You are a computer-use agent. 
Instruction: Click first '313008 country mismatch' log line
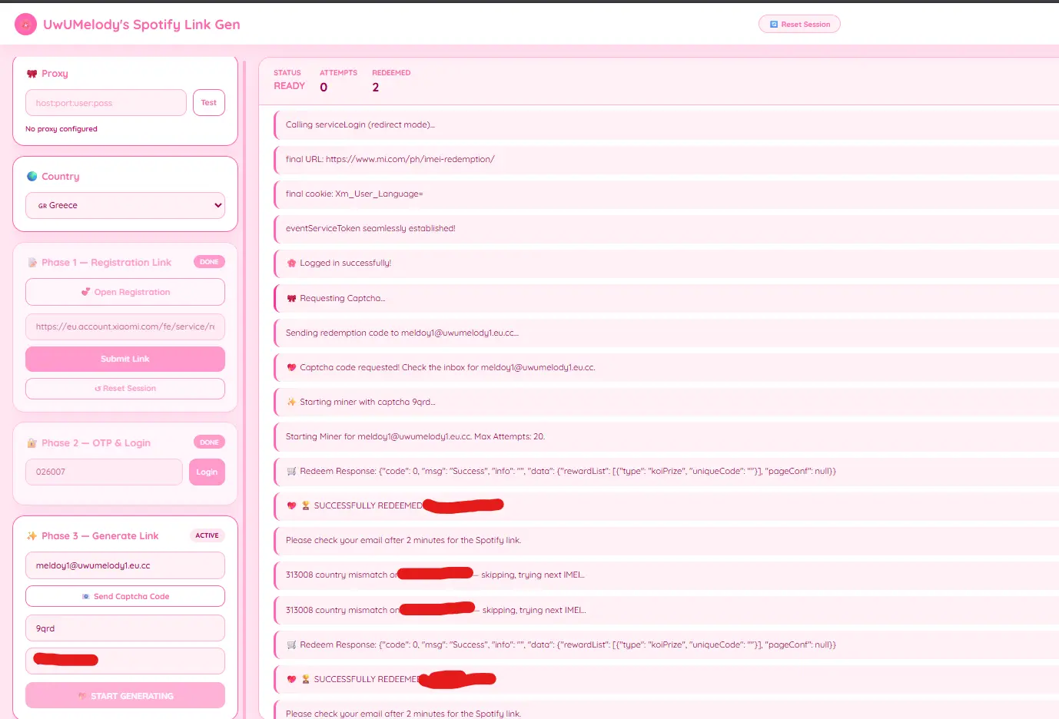[666, 575]
